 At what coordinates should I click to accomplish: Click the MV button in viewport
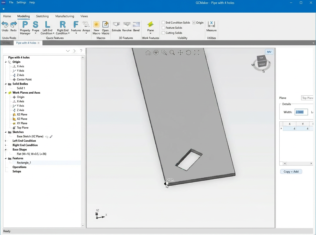pos(269,52)
